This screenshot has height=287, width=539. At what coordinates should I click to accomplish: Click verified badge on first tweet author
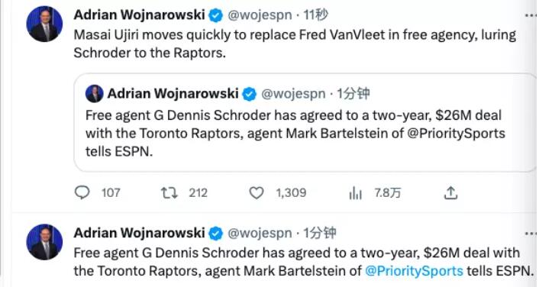pos(216,15)
